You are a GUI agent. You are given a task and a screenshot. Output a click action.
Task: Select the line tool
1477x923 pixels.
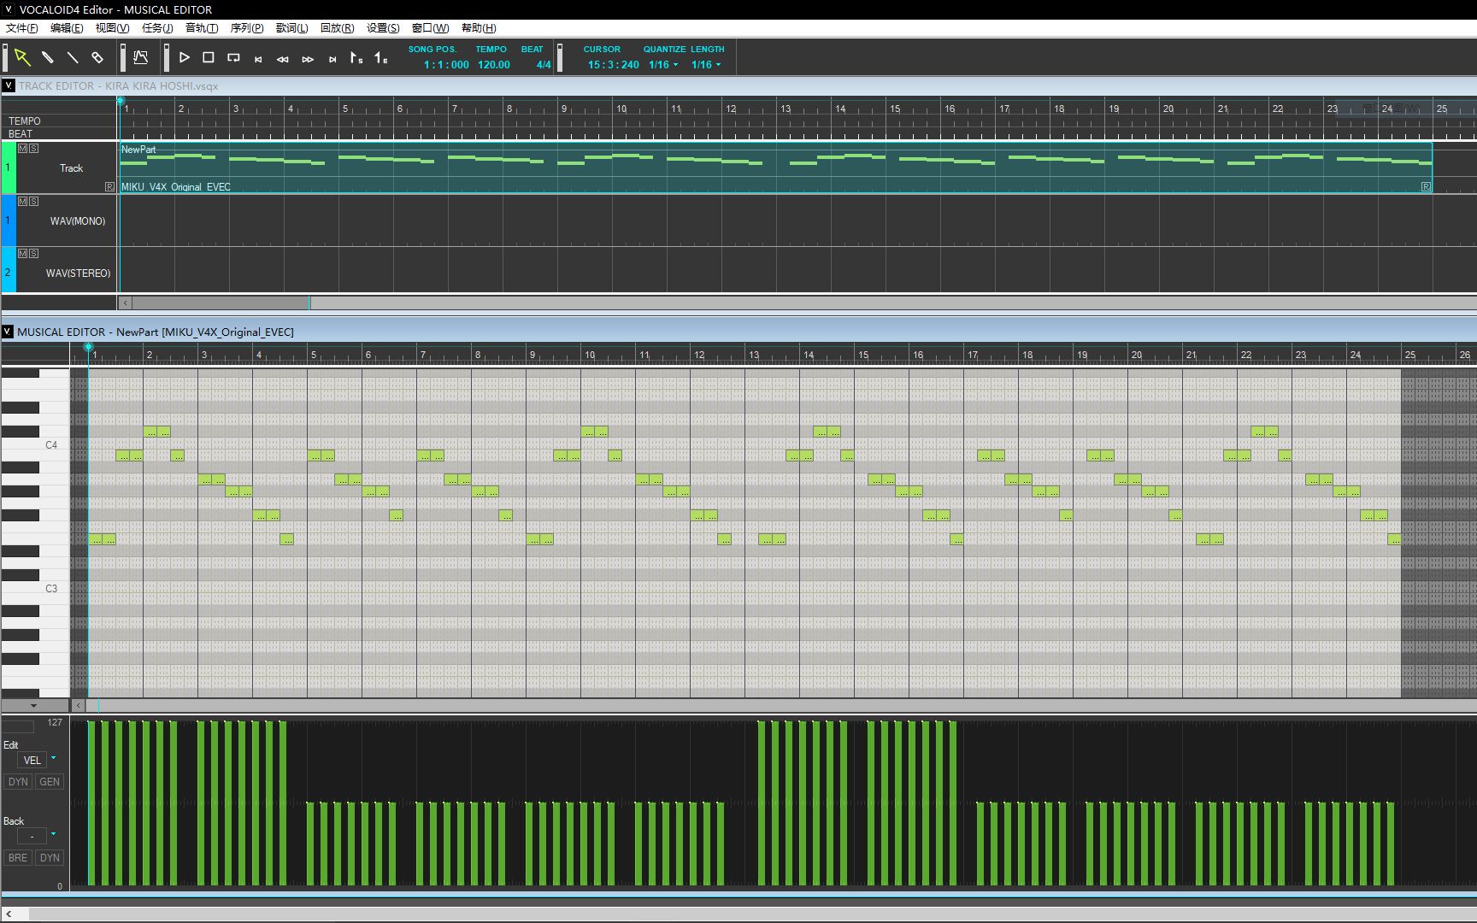coord(73,58)
